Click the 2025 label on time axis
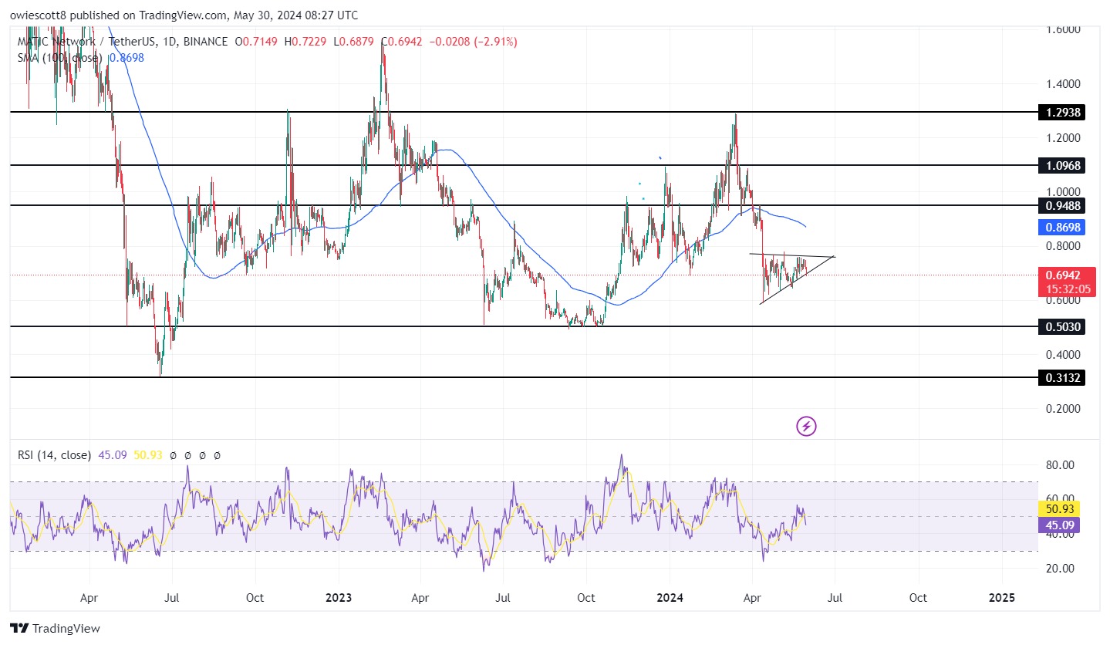 point(1001,598)
